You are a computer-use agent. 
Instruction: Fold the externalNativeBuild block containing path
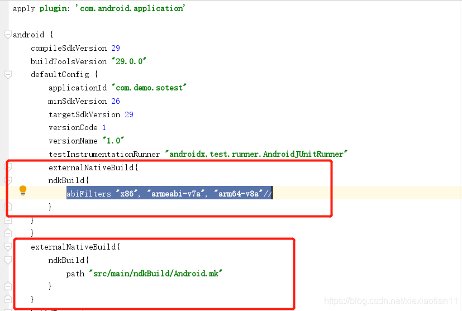(8, 247)
